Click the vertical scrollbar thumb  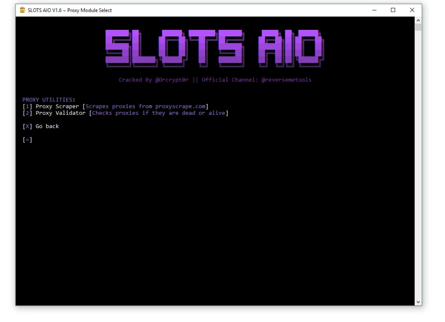coord(418,28)
